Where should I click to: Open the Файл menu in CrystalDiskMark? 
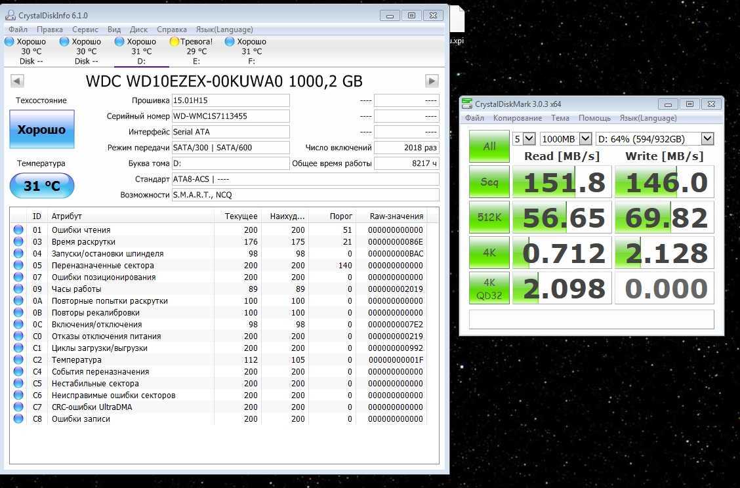tap(474, 118)
